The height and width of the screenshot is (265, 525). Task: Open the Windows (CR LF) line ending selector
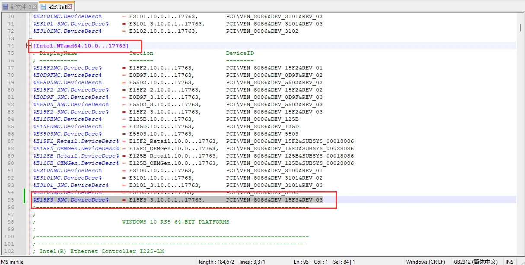coord(425,262)
